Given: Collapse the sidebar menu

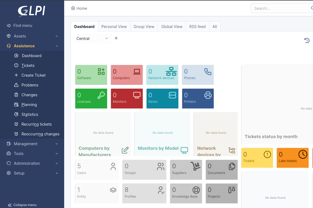Looking at the screenshot, I should tap(10, 205).
